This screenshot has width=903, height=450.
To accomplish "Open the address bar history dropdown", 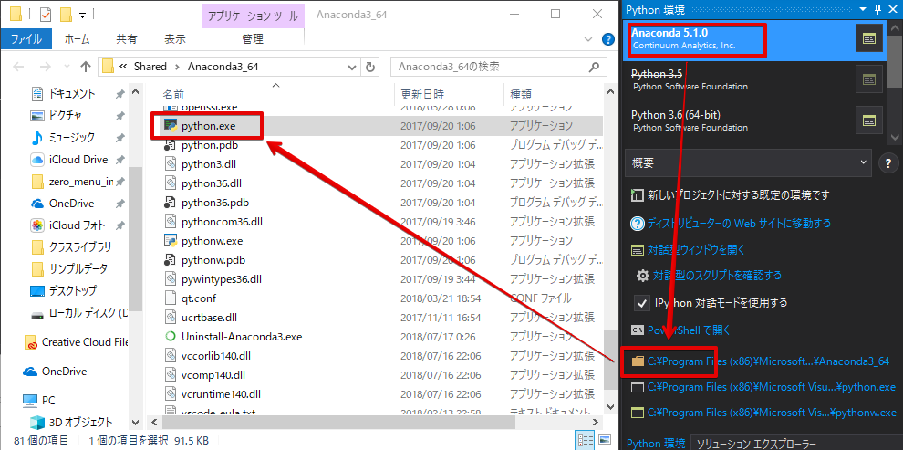I will click(x=352, y=67).
